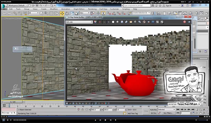Toggle Red channel in V-Ray frame buffer

100,22
